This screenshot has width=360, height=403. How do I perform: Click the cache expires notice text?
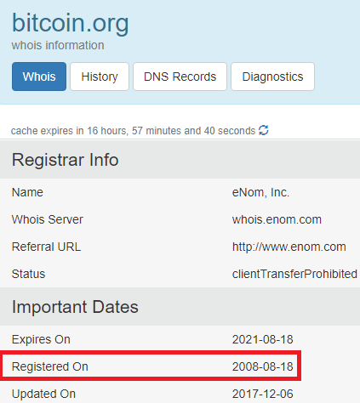tap(133, 131)
